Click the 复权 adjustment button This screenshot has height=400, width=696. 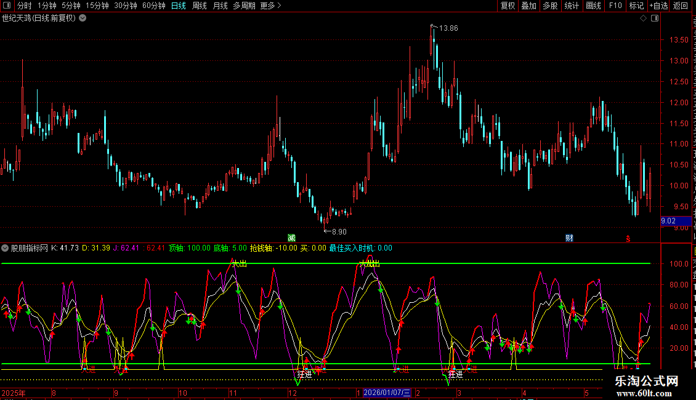(x=508, y=6)
